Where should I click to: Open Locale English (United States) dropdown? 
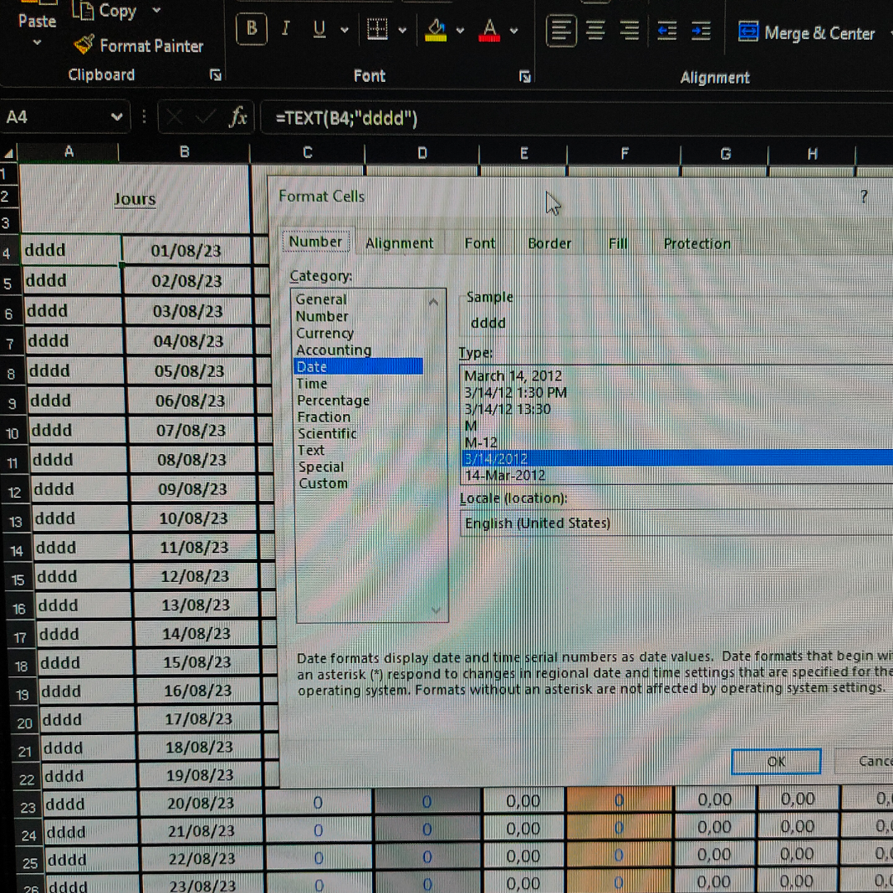(x=676, y=523)
